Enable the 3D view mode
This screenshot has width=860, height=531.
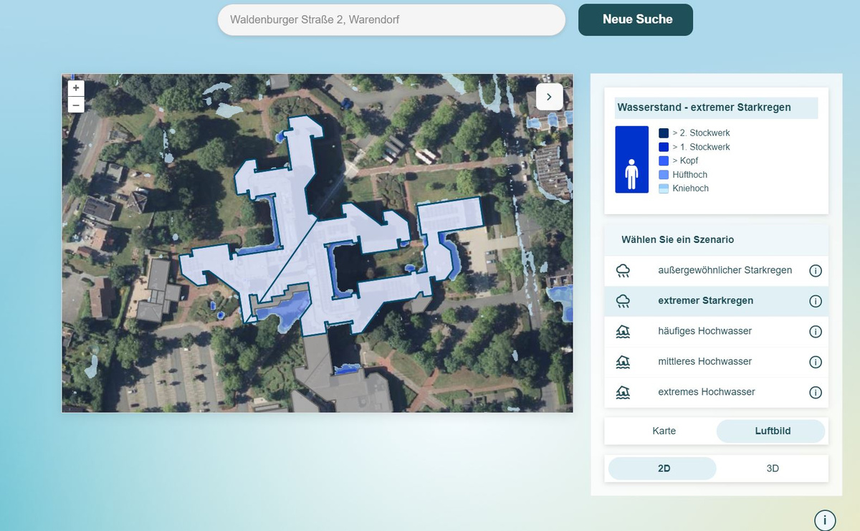[773, 469]
